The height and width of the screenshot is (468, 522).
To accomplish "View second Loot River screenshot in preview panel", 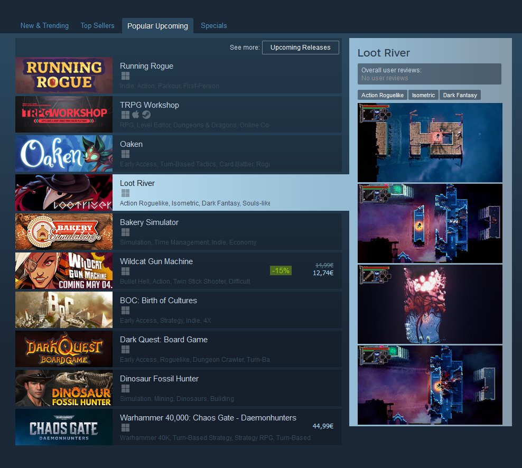I will (430, 223).
